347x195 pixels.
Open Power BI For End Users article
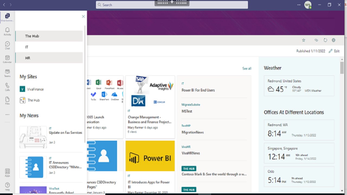coord(198,90)
